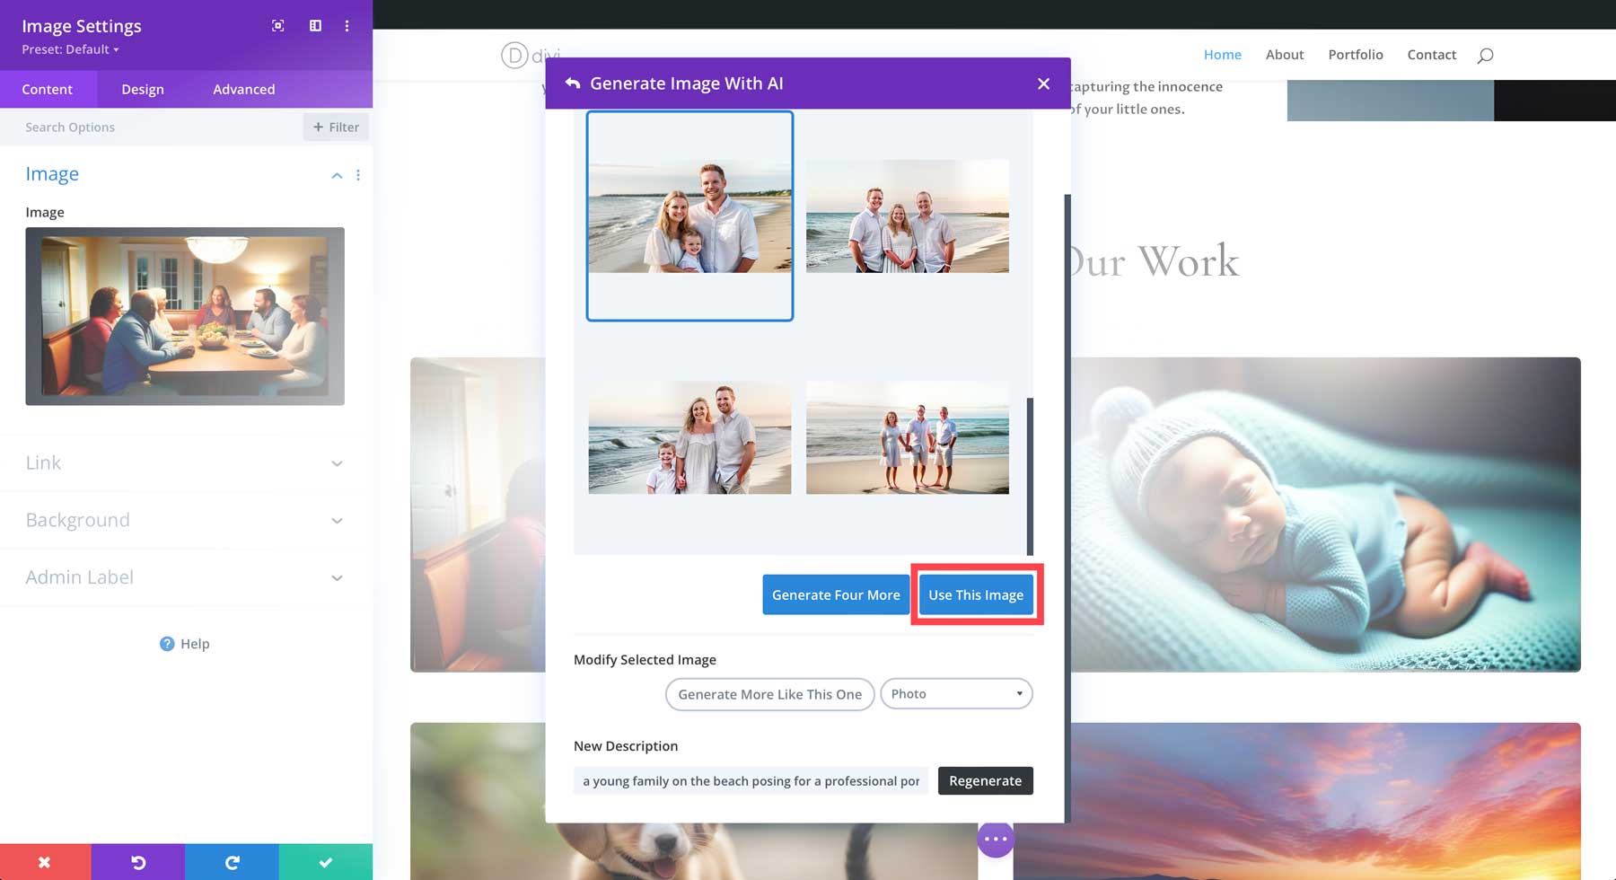Click Generate Four More
This screenshot has height=880, width=1616.
point(835,594)
